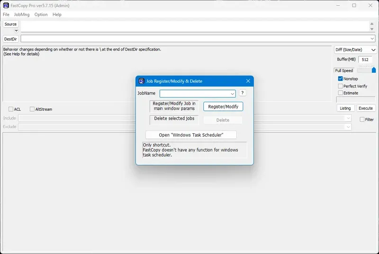379x254 pixels.
Task: Uncheck the Nonstop checkbox
Action: pos(340,79)
